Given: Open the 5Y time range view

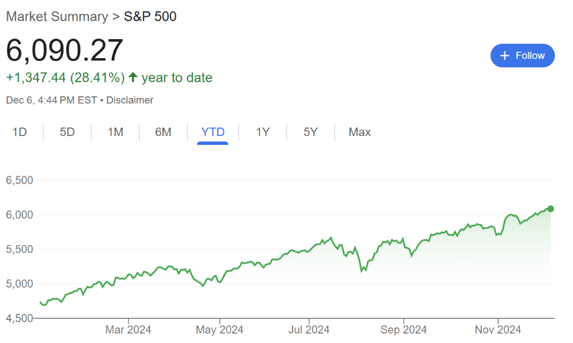Looking at the screenshot, I should pyautogui.click(x=311, y=132).
